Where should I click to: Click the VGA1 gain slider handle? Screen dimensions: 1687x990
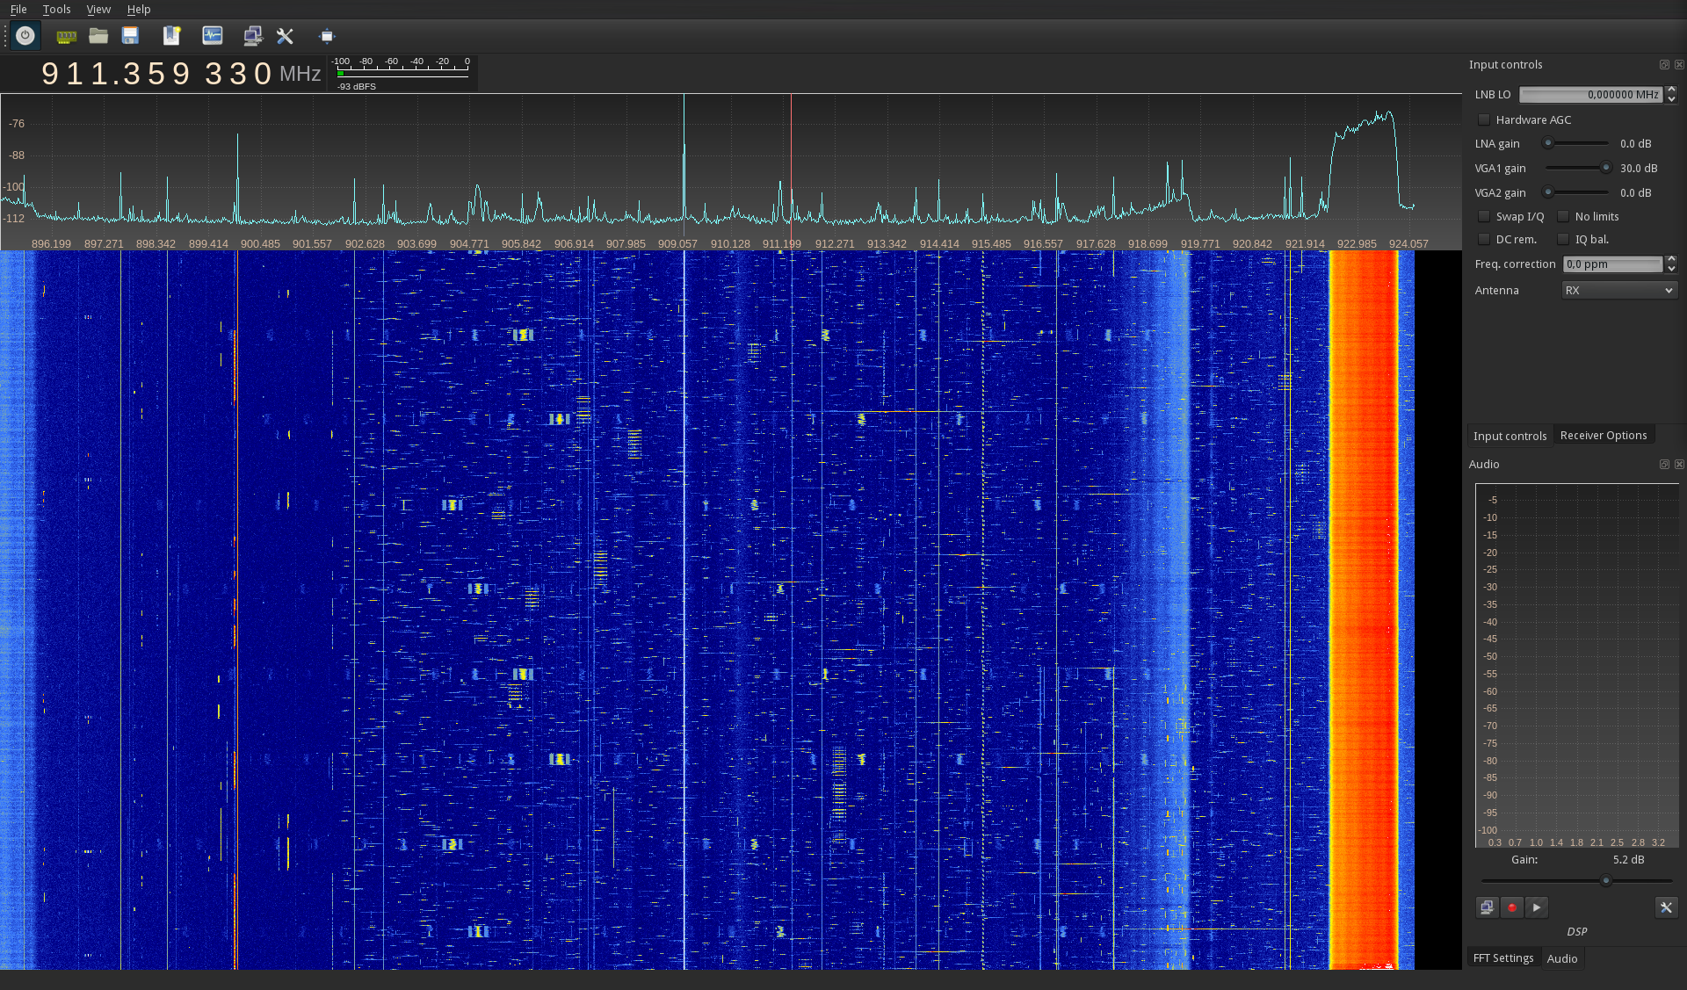click(x=1605, y=168)
